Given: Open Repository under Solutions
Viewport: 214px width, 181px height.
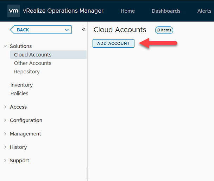Looking at the screenshot, I should pos(27,72).
